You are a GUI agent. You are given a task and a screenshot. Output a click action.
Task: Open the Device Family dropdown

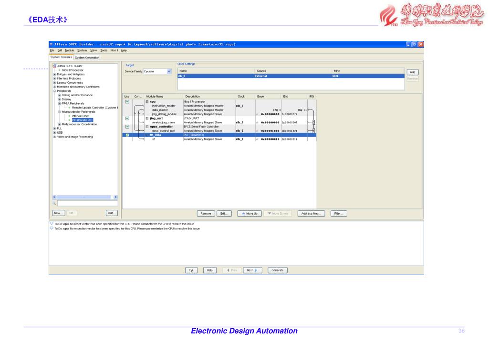tap(169, 71)
